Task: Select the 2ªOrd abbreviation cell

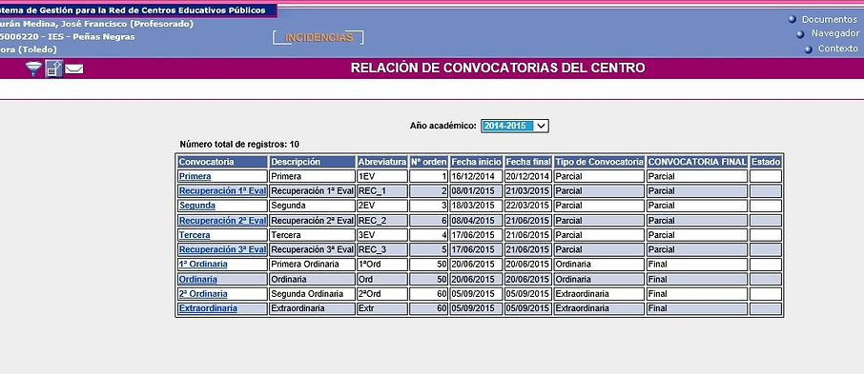Action: click(x=382, y=294)
